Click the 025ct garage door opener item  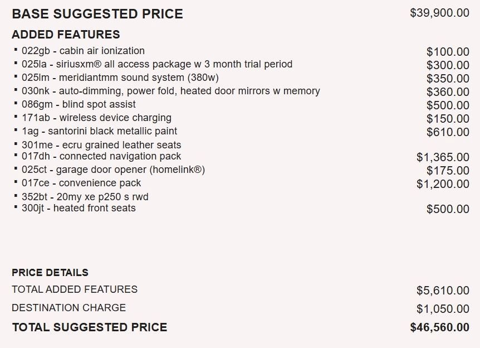(113, 170)
